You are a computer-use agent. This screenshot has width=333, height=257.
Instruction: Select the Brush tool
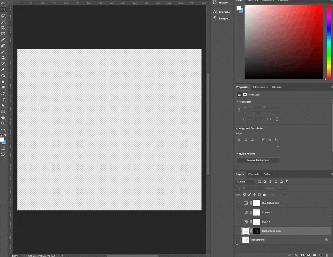point(3,52)
